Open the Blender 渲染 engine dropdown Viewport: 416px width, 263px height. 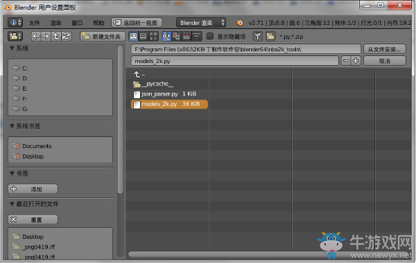pos(201,23)
